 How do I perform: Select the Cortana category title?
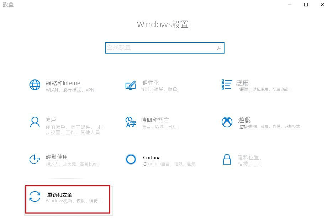click(x=152, y=158)
